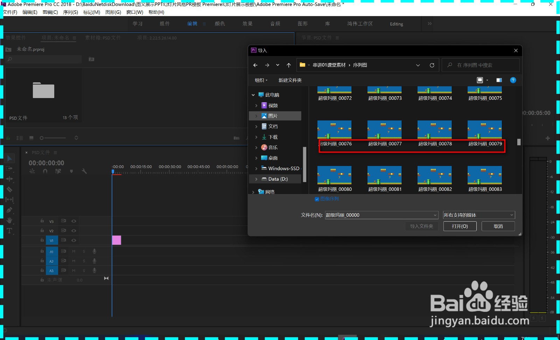Open view options dropdown arrow
The width and height of the screenshot is (560, 340).
(487, 80)
